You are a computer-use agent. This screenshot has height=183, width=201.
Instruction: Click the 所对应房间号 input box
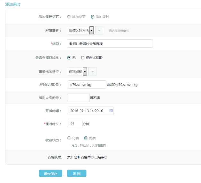(x=79, y=97)
